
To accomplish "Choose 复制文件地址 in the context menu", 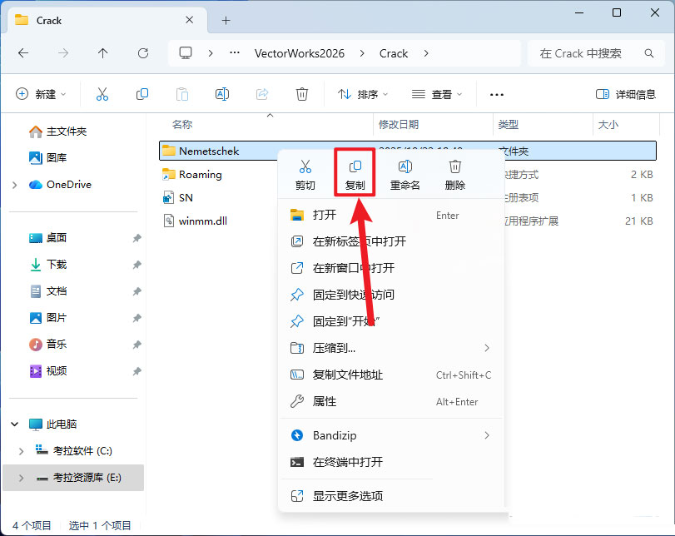I will [391, 375].
